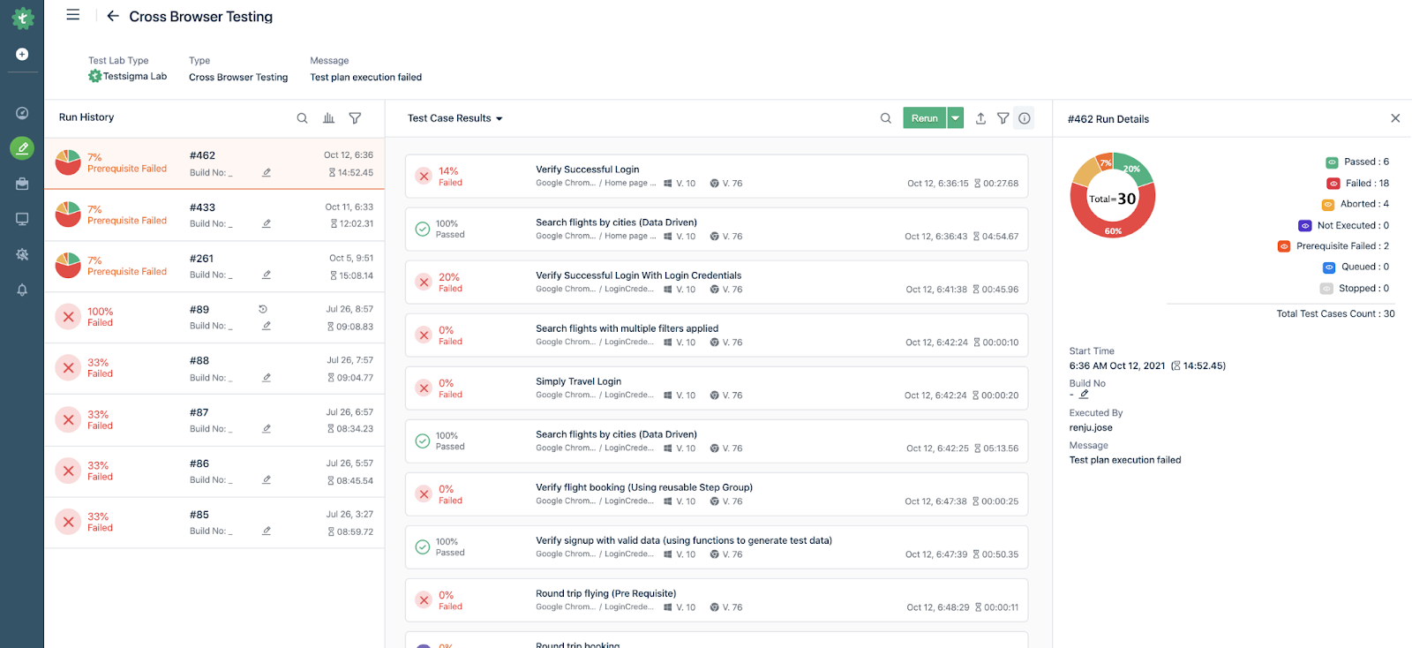Open the notifications bell in the sidebar
Viewport: 1412px width, 648px height.
[x=22, y=290]
